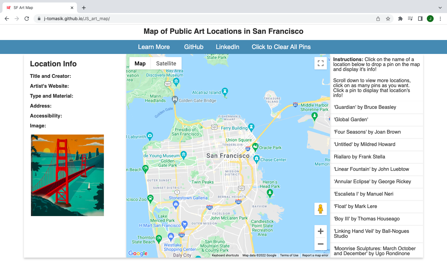Image resolution: width=447 pixels, height=279 pixels.
Task: Expand the tab search chevron
Action: point(440,8)
